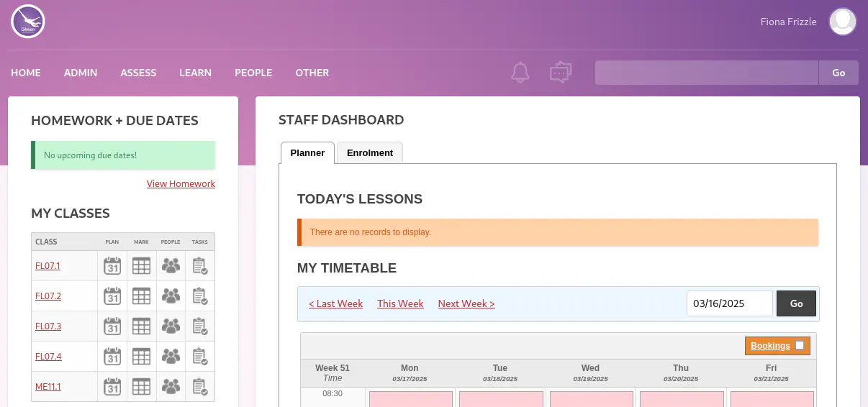View the people icon for FL07.3
The width and height of the screenshot is (868, 407).
coord(171,326)
